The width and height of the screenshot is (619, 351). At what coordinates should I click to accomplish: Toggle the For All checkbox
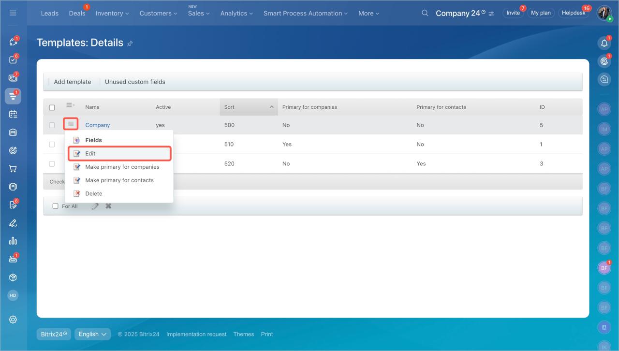[55, 206]
